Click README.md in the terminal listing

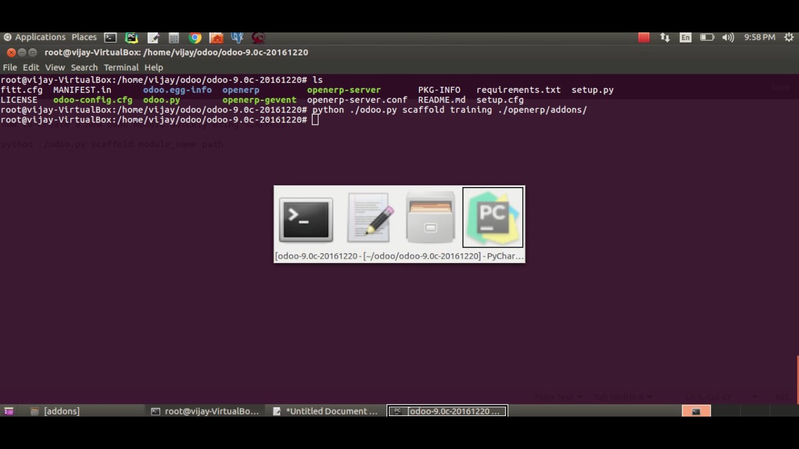click(442, 100)
